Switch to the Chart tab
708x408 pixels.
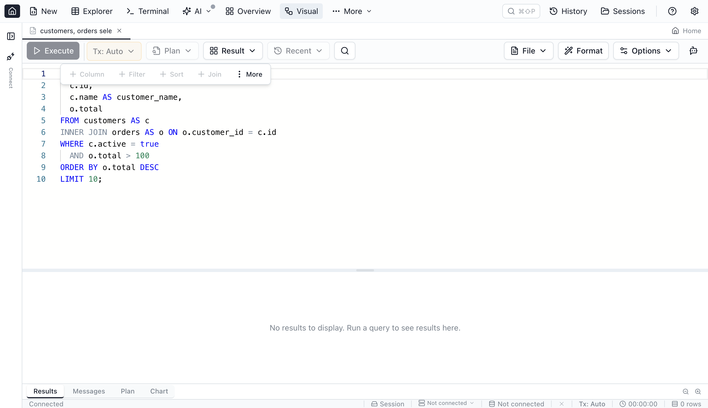click(x=159, y=391)
